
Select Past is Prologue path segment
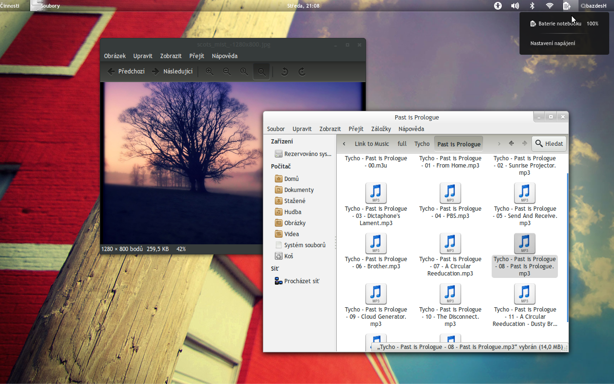point(459,144)
